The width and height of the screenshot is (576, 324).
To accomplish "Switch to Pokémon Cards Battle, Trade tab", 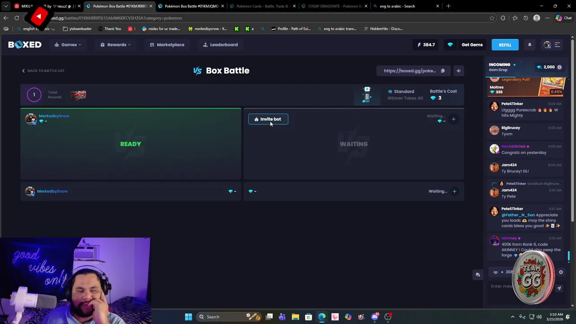I will coord(262,6).
